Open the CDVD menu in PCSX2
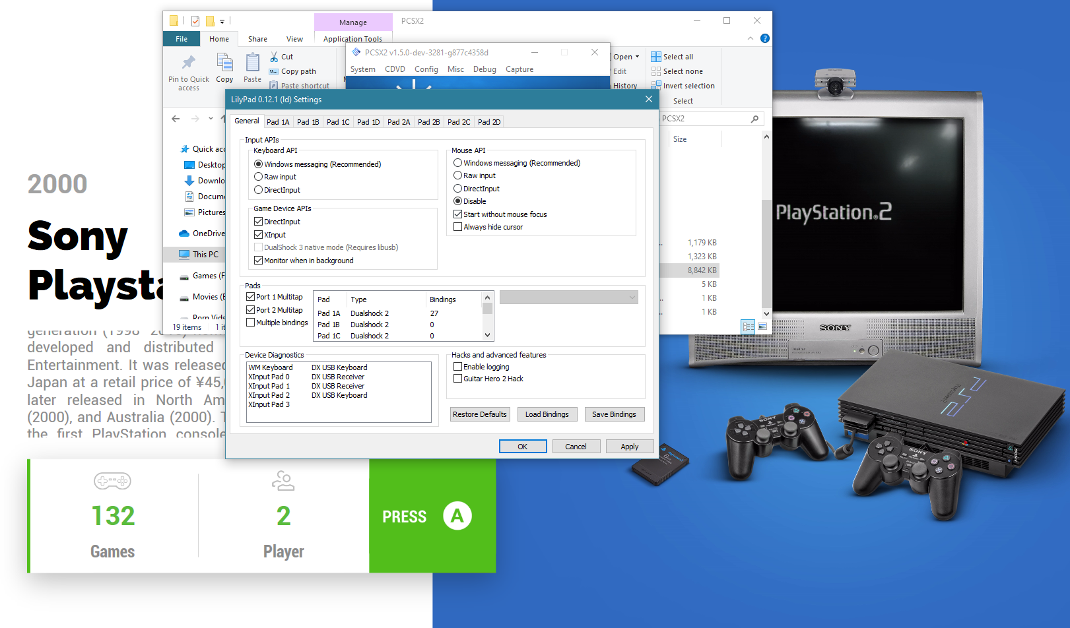Screen dimensions: 1070x628 395,69
